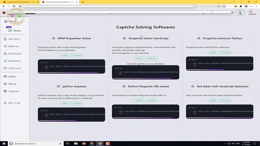
Task: Click GITHUB under hCaptcha selenium Python
Action: pyautogui.click(x=225, y=52)
